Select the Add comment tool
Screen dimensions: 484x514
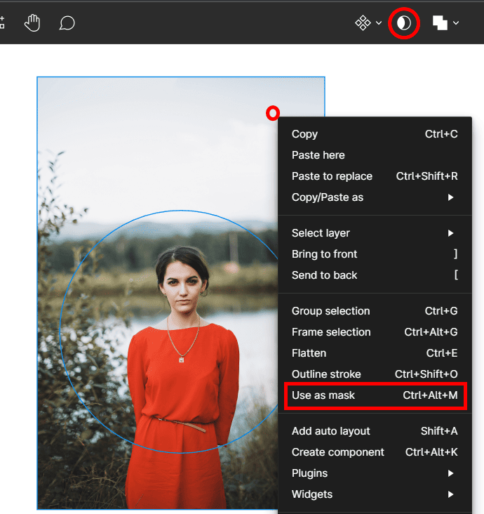(x=67, y=23)
